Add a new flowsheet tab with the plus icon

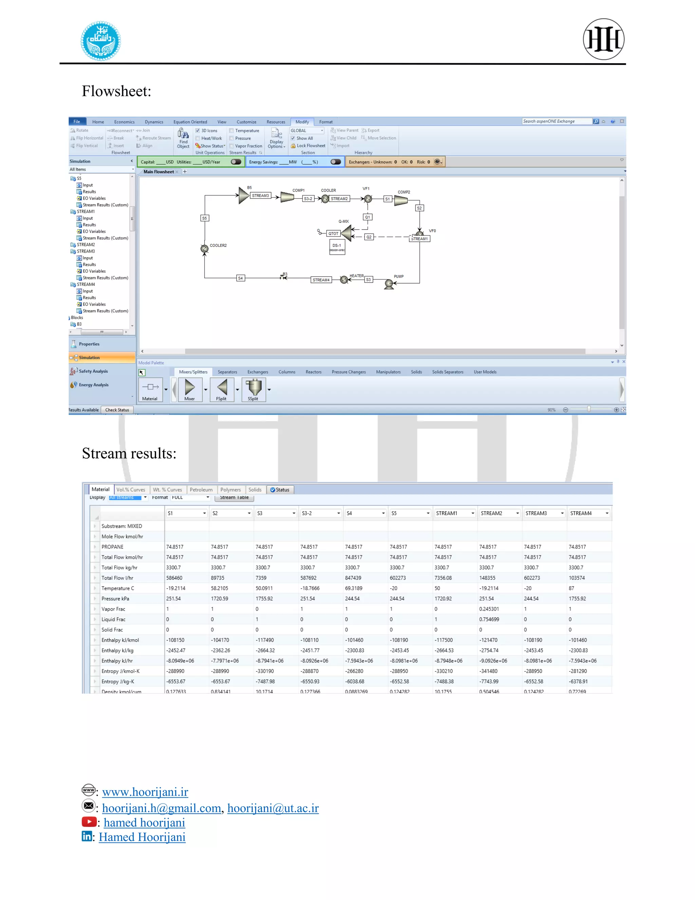coord(185,172)
